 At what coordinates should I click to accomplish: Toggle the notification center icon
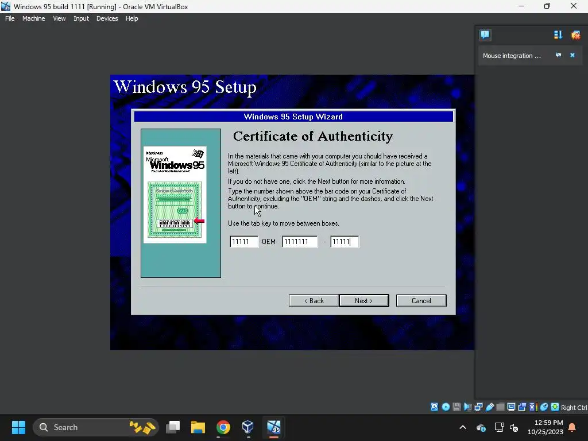(x=485, y=35)
